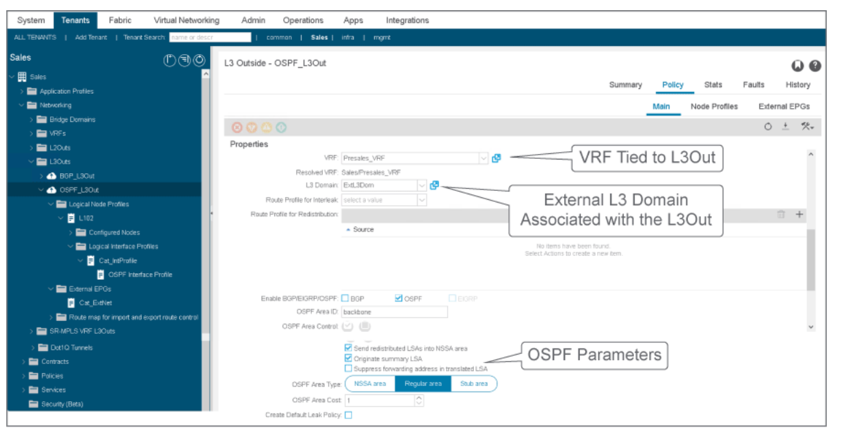
Task: Click the OSPF_L3Out cloud icon
Action: coord(51,190)
